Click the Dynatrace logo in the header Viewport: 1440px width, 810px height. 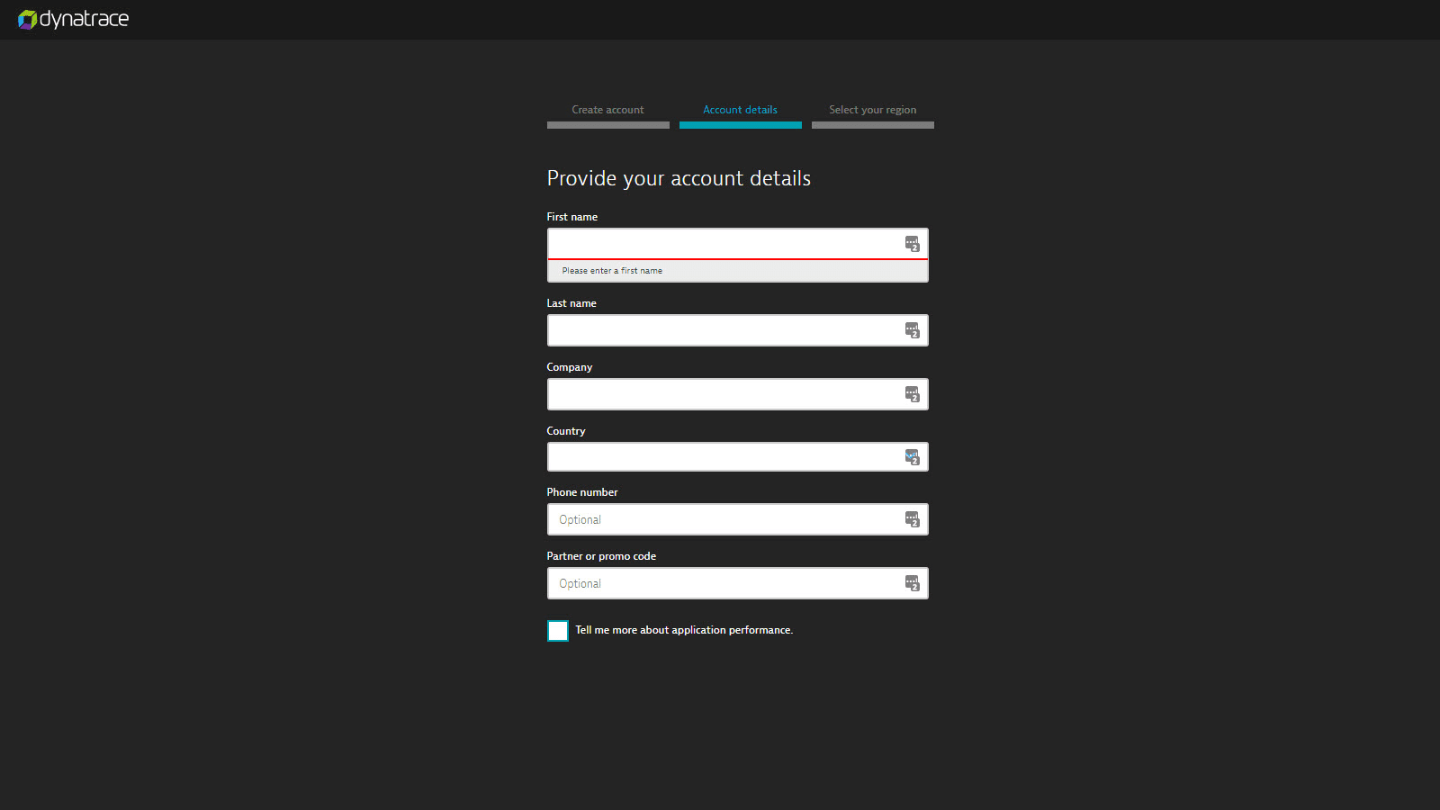pos(72,19)
